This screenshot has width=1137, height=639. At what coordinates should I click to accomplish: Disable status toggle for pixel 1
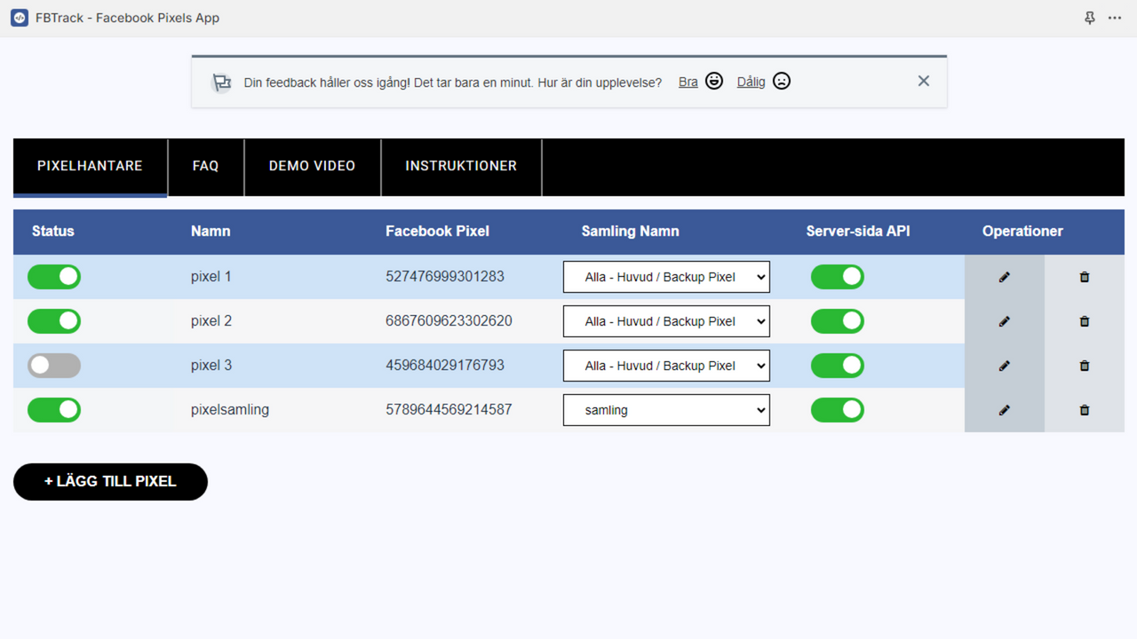click(54, 277)
